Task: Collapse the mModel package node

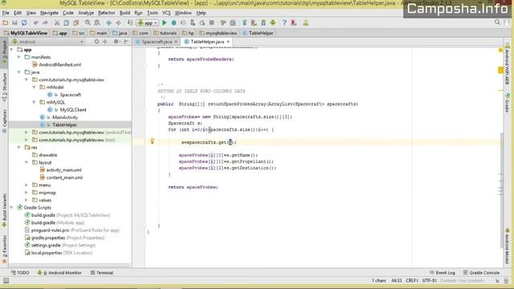Action: pos(34,88)
